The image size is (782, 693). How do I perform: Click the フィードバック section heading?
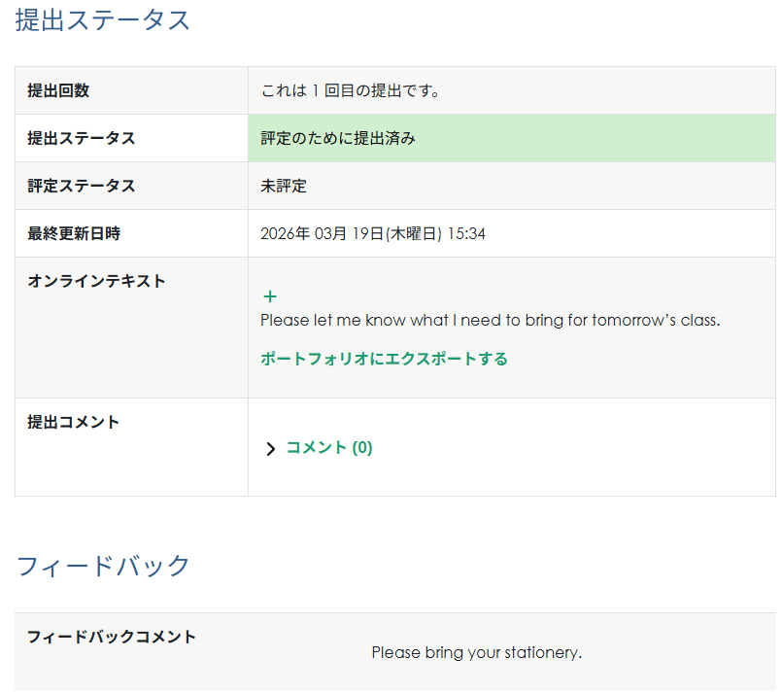(x=103, y=566)
